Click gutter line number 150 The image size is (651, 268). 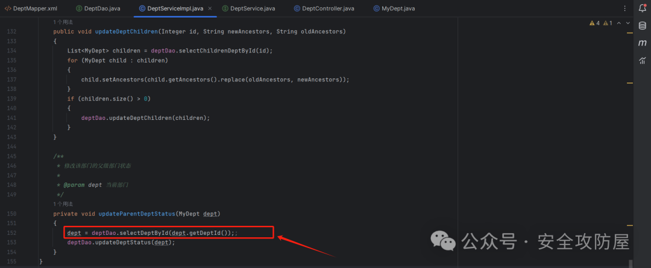click(11, 214)
